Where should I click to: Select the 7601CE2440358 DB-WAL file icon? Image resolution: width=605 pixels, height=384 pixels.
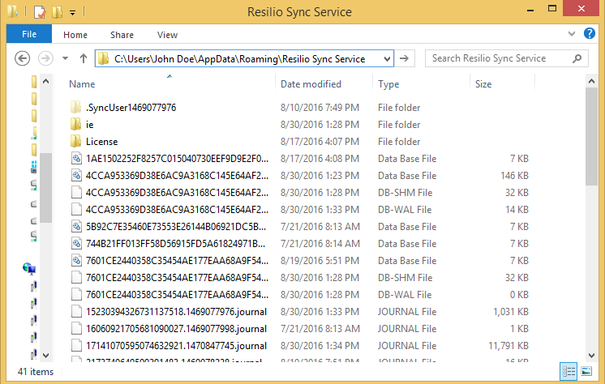coord(76,295)
